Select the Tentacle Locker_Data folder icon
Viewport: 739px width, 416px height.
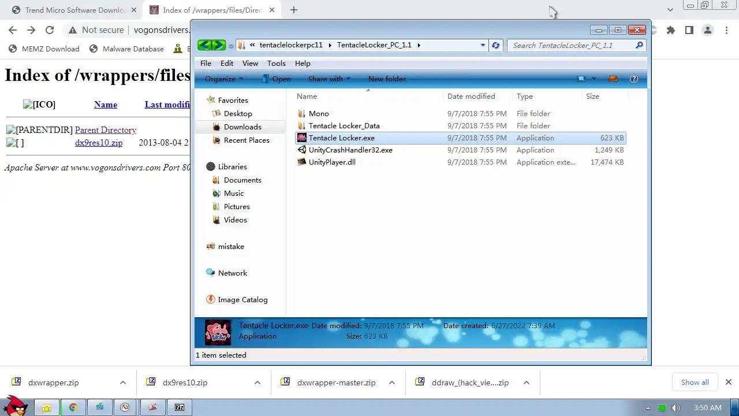[x=301, y=125]
